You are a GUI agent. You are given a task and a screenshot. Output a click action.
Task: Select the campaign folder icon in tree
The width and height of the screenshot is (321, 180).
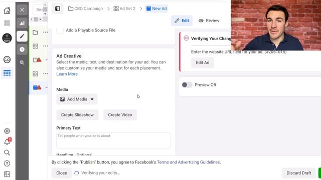35,32
